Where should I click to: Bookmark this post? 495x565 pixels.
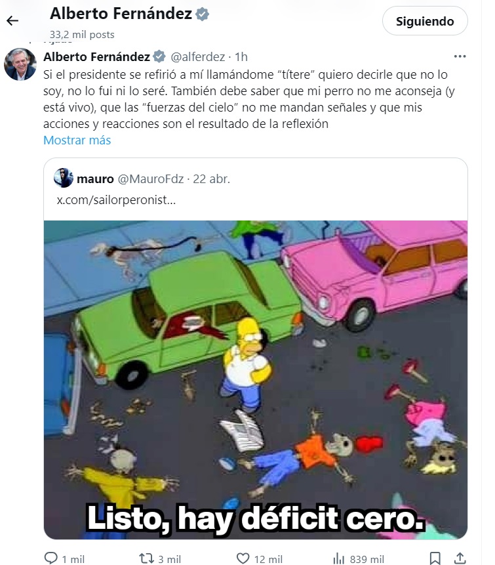435,558
